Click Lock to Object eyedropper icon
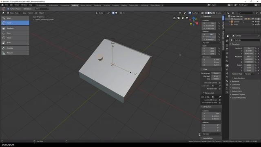Image resolution: width=261 pixels, height=147 pixels. pyautogui.click(x=219, y=97)
